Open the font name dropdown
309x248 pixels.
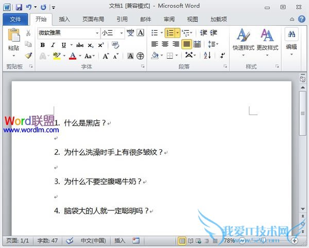pyautogui.click(x=97, y=33)
